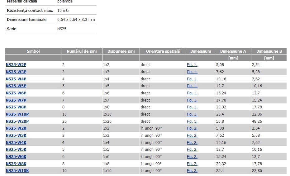The image size is (290, 176).
Task: Open the NS25-W7P product link
Action: click(16, 100)
